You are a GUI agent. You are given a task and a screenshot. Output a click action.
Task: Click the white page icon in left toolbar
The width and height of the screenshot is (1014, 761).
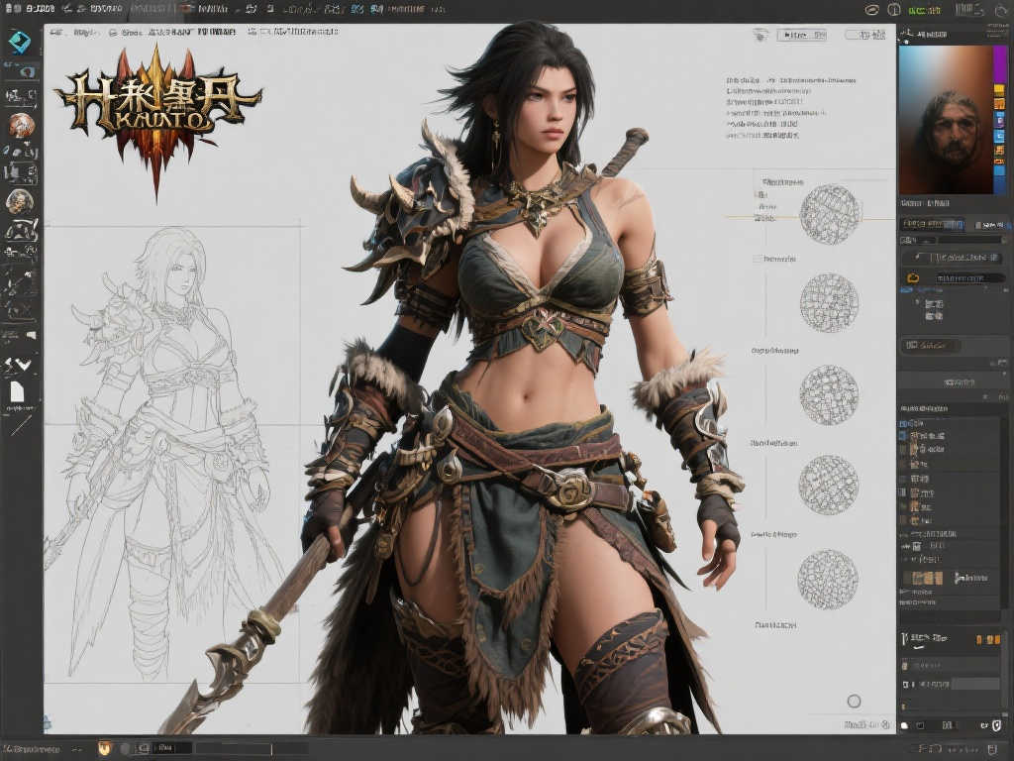click(x=17, y=391)
